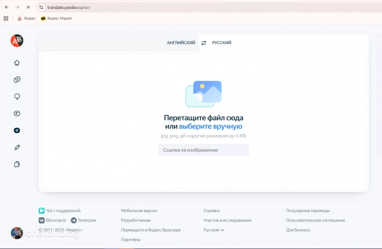Image resolution: width=382 pixels, height=249 pixels.
Task: Open the apps grid in bookmarks bar
Action: 6,19
